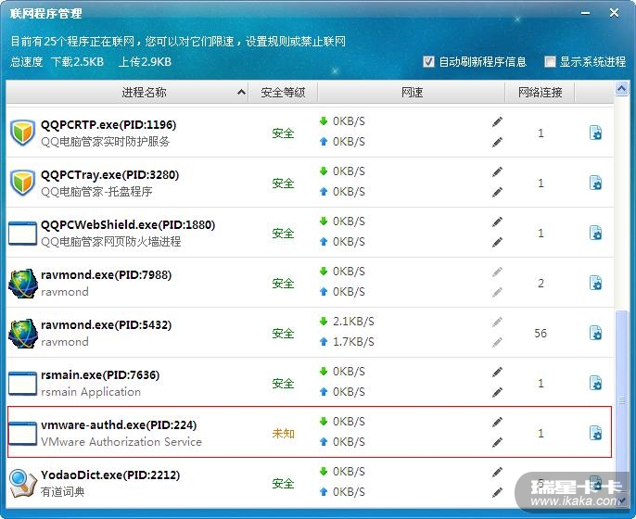Sort by 网络连接 column header

coord(540,92)
